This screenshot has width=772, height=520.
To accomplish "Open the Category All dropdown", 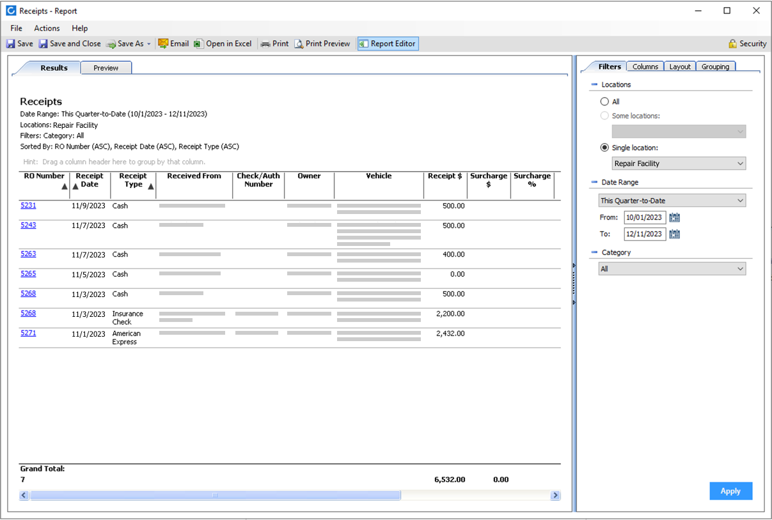I will tap(672, 269).
